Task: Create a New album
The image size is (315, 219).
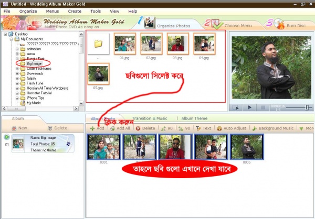Action: tap(19, 128)
